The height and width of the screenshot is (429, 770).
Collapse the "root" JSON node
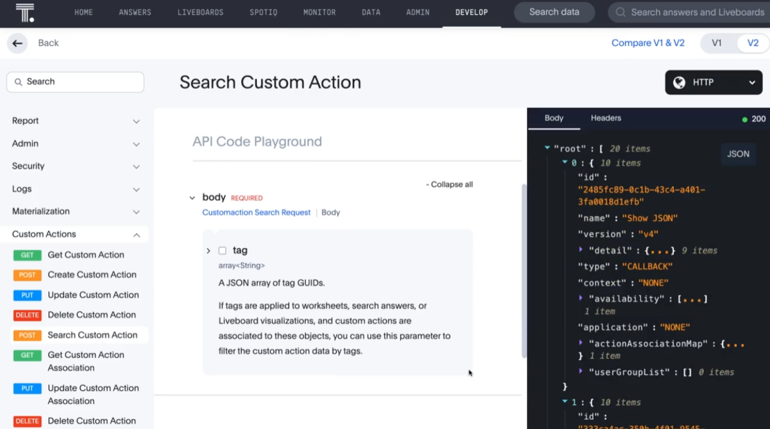[547, 148]
